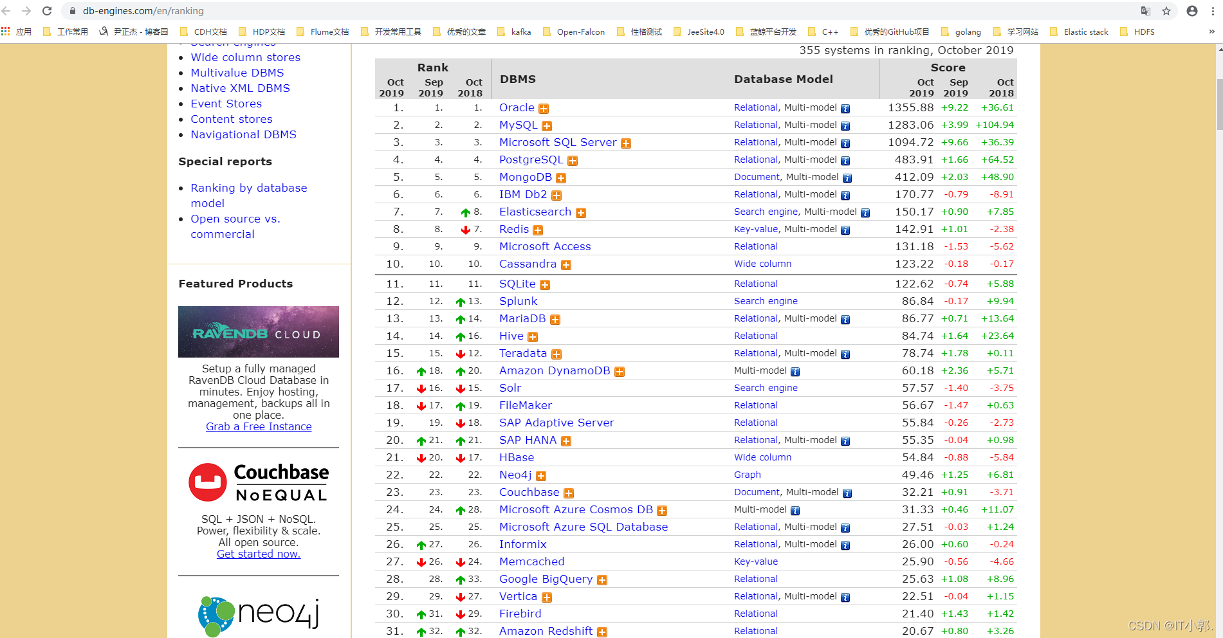
Task: Click the translate page icon in address bar
Action: click(x=1146, y=11)
